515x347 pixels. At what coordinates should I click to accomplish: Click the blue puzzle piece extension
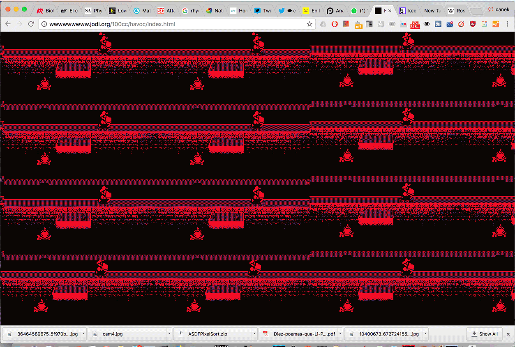point(438,24)
